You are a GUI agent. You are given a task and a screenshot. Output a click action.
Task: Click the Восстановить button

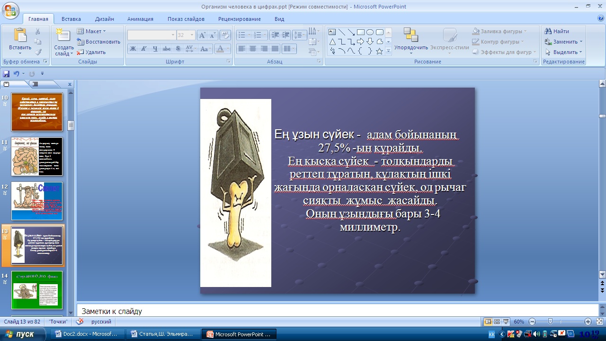pos(98,42)
